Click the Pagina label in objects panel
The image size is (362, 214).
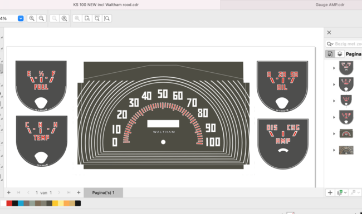(x=354, y=54)
